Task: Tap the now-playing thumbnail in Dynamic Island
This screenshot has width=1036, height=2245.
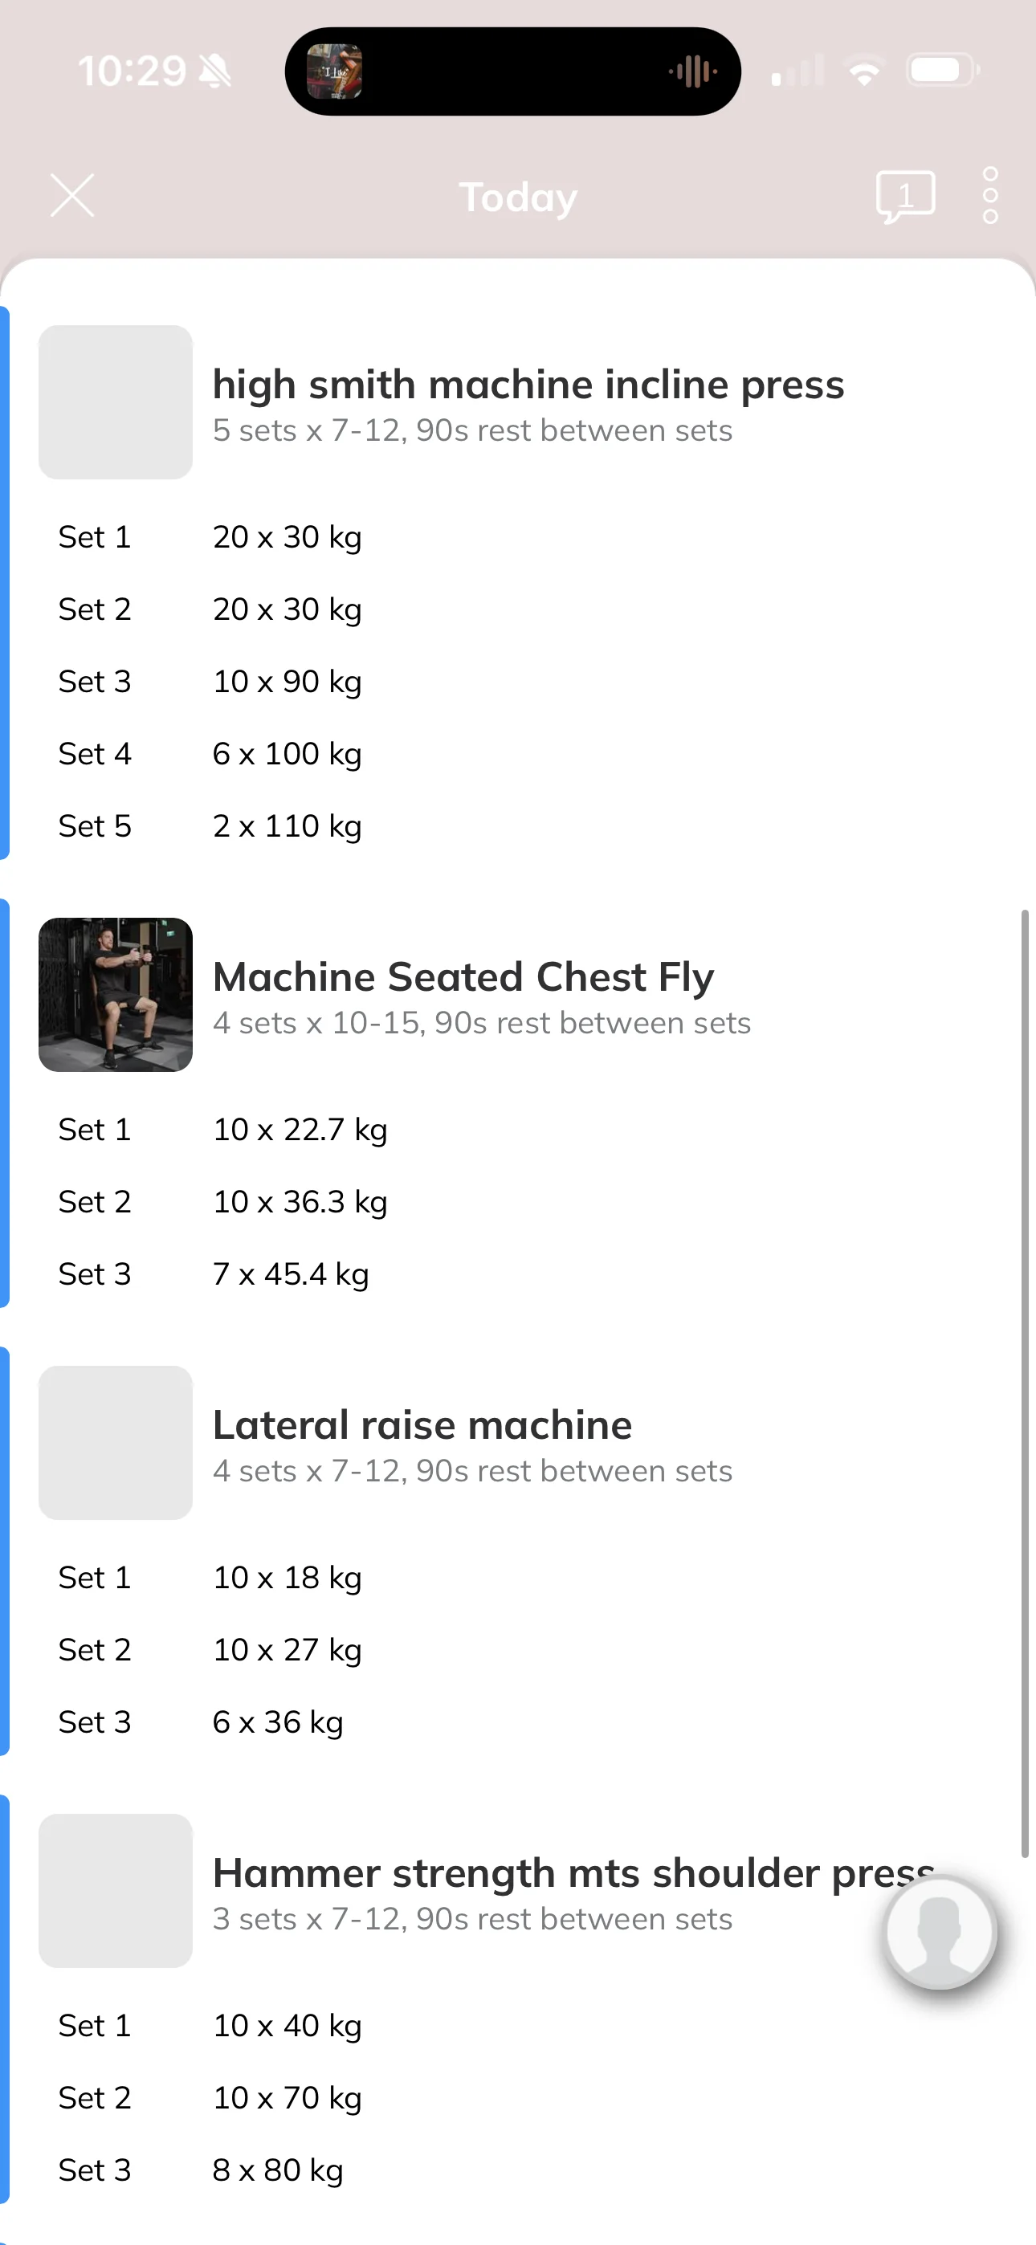Action: [x=334, y=71]
